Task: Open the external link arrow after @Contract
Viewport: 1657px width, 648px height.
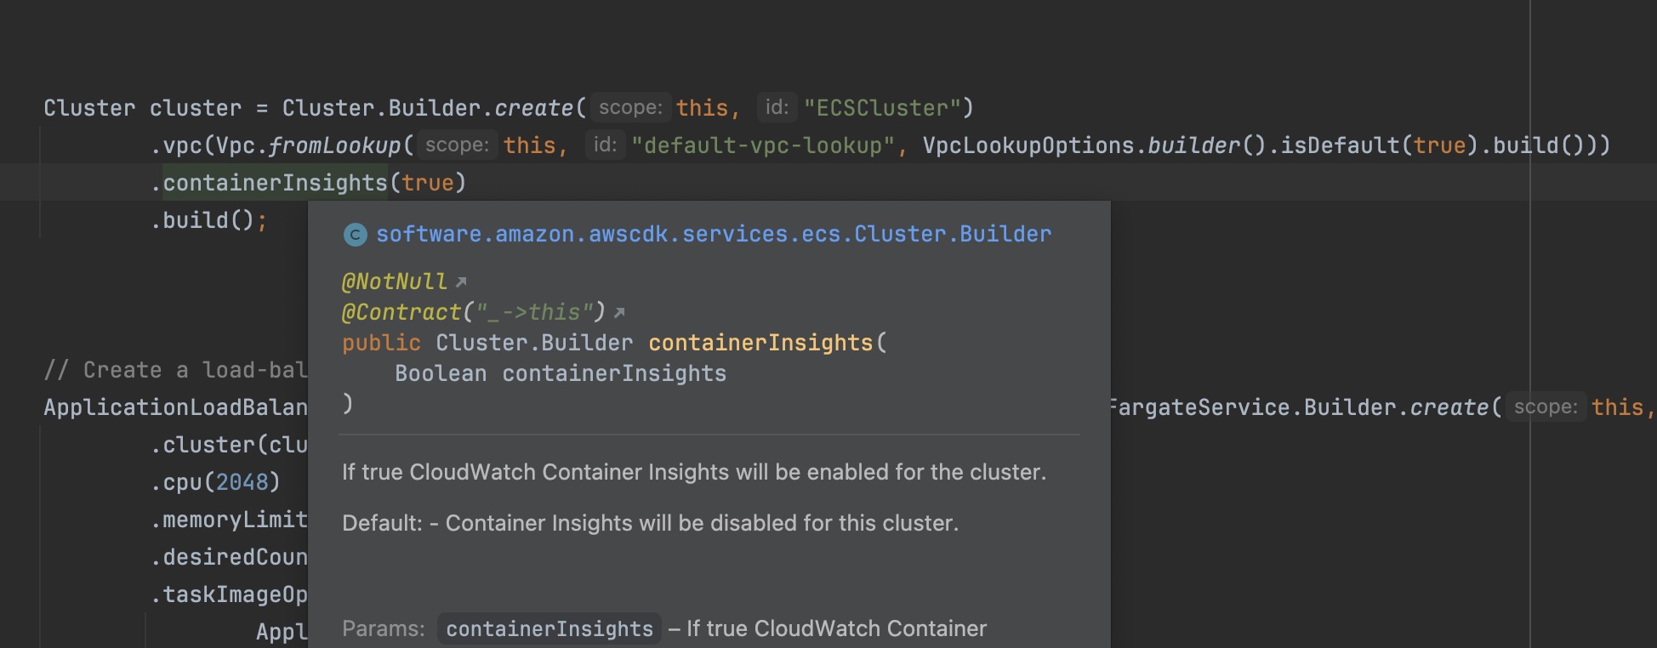Action: click(x=619, y=313)
